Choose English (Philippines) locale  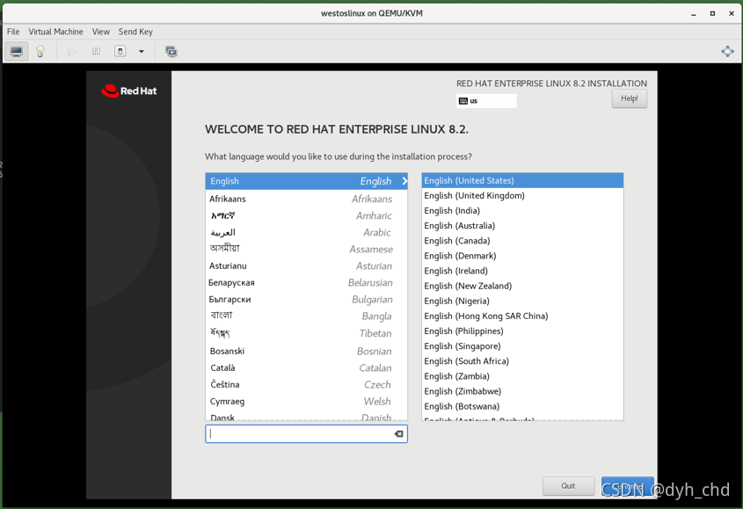point(522,331)
